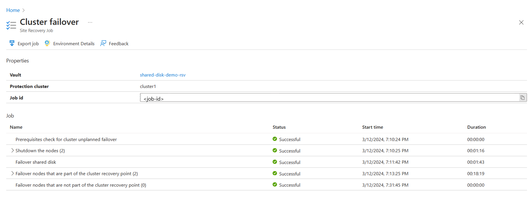Viewport: 529px width, 199px height.
Task: Click the green Successful icon for Failover shared disk
Action: click(275, 162)
